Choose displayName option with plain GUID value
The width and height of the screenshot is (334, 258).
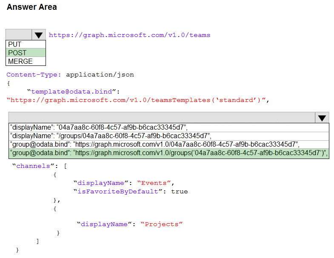169,127
